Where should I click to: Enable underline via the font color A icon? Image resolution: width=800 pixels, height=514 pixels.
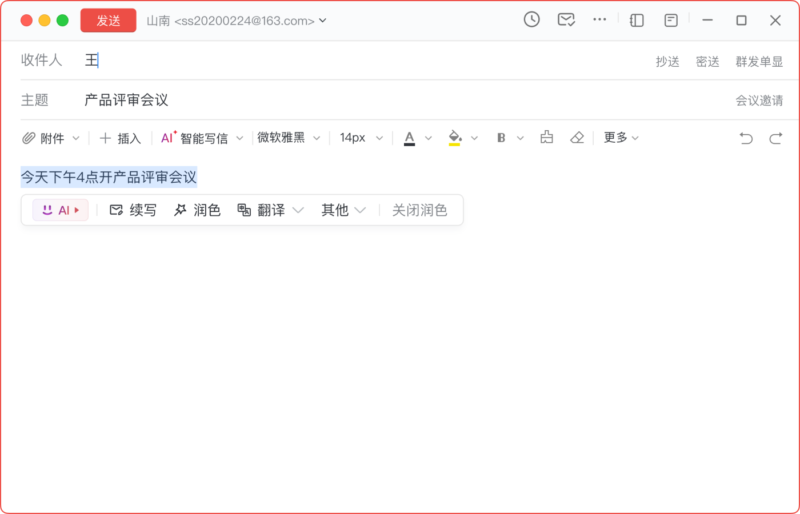click(409, 138)
